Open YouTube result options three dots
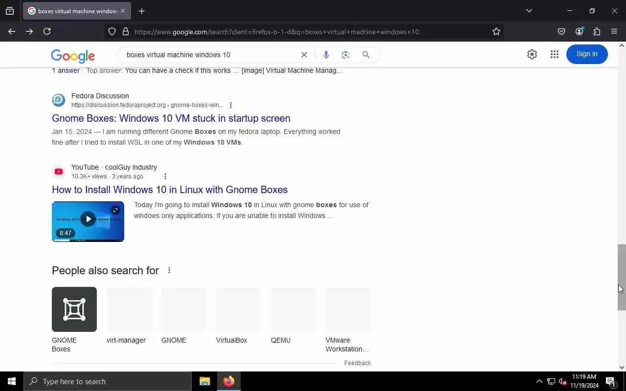The image size is (626, 391). (x=165, y=176)
